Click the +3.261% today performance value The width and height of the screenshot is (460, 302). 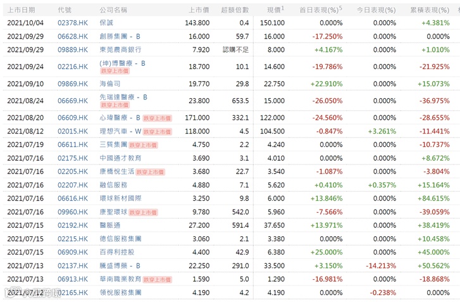tap(382, 131)
